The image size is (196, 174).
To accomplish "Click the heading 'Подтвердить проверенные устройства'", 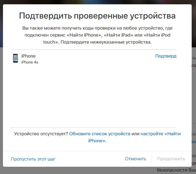I will [97, 16].
